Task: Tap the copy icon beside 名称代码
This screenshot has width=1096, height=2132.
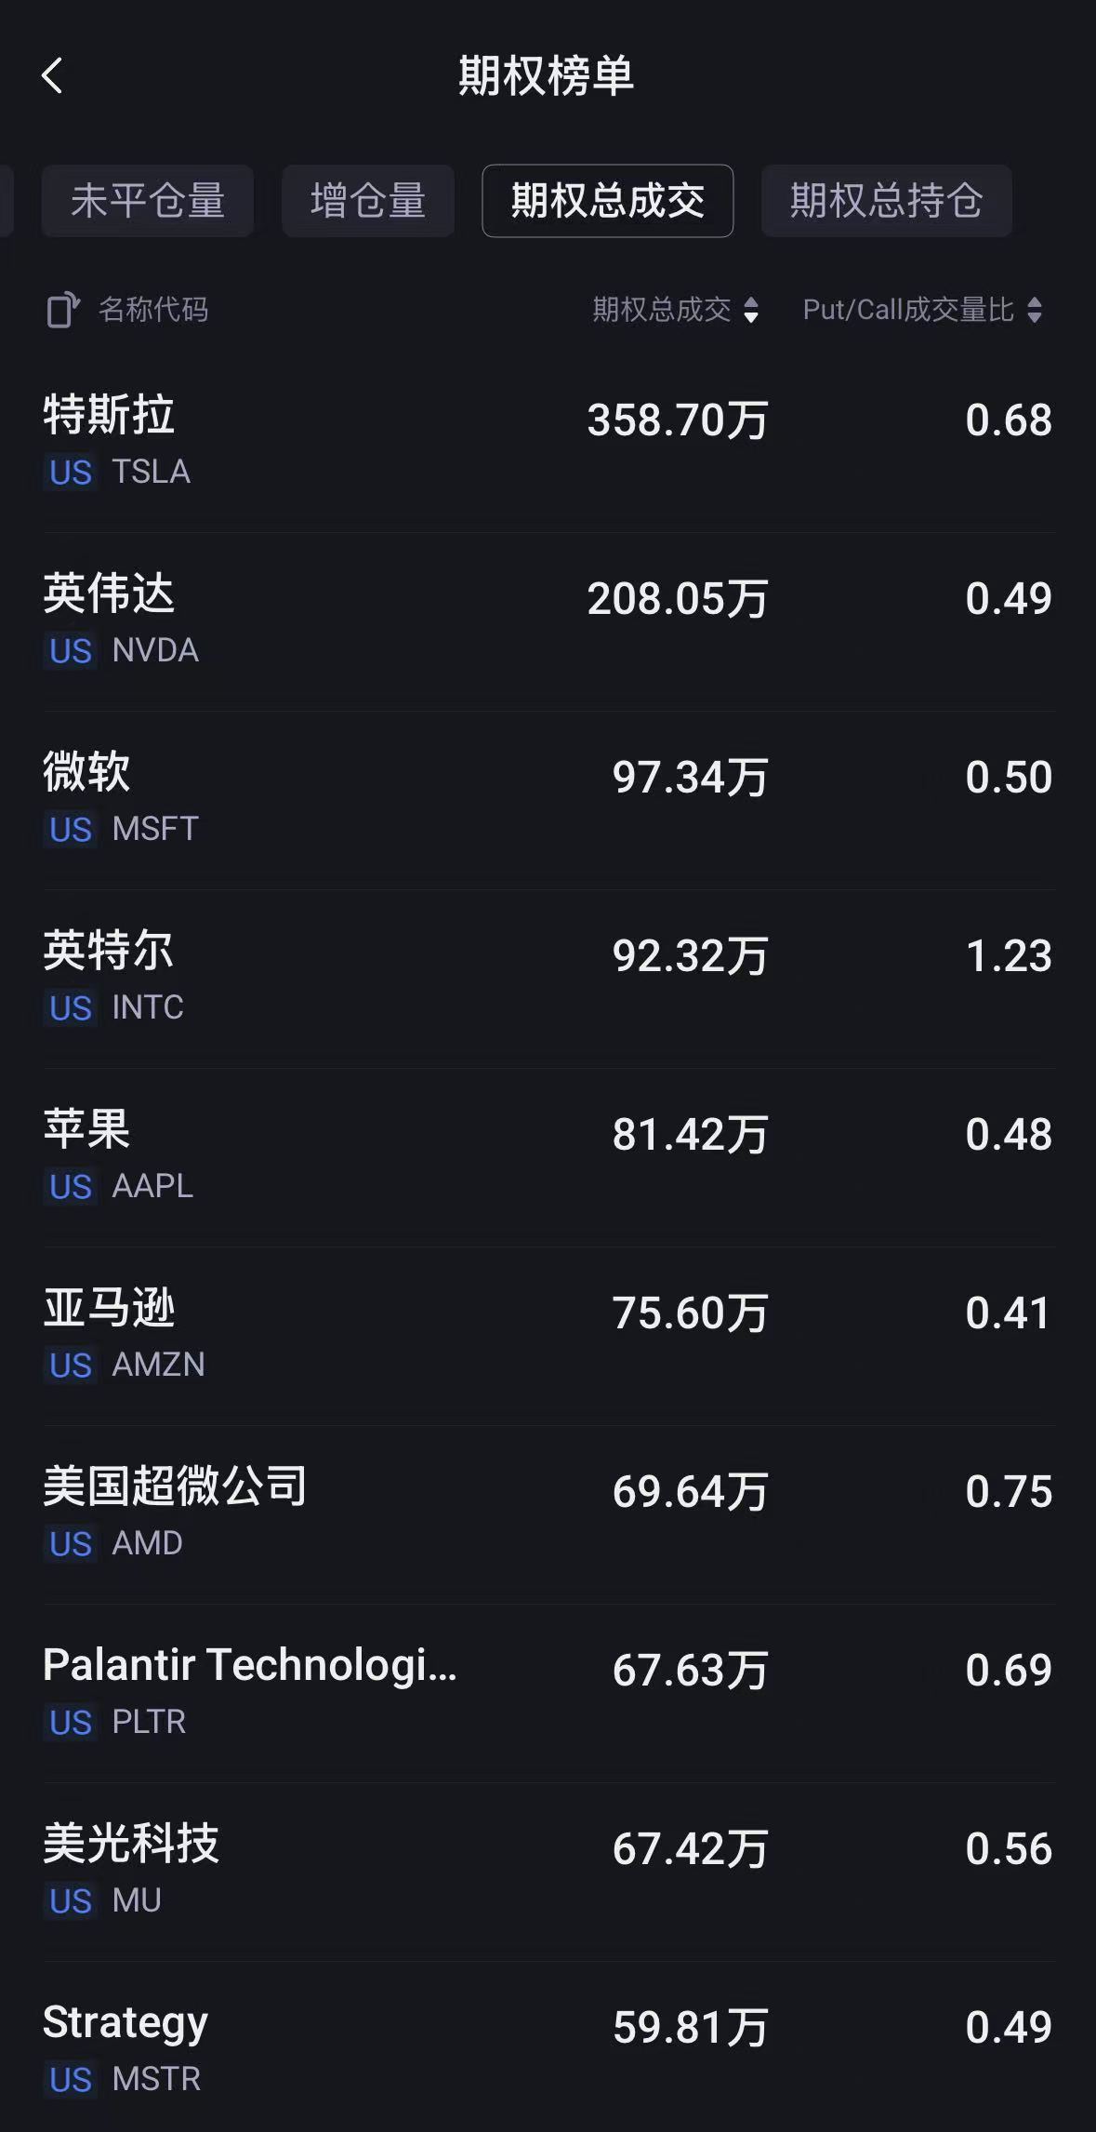Action: 63,310
